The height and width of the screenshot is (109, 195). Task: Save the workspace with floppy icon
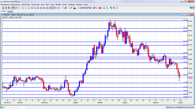pos(9,8)
